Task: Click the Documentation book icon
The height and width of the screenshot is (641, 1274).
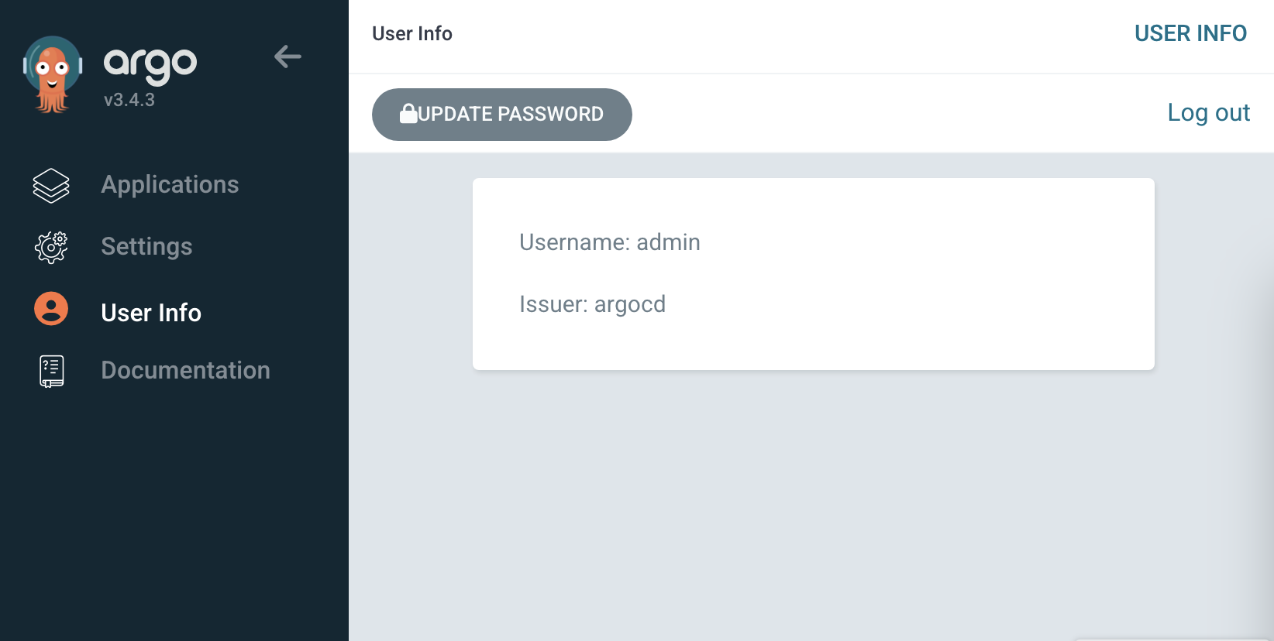Action: 51,371
